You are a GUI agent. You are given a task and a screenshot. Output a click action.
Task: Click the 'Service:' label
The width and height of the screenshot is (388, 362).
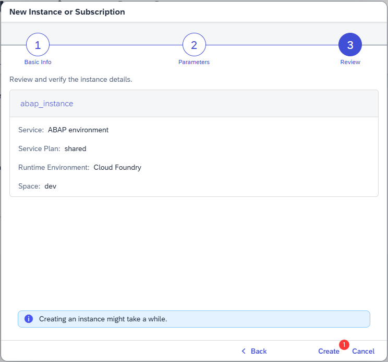click(x=31, y=130)
